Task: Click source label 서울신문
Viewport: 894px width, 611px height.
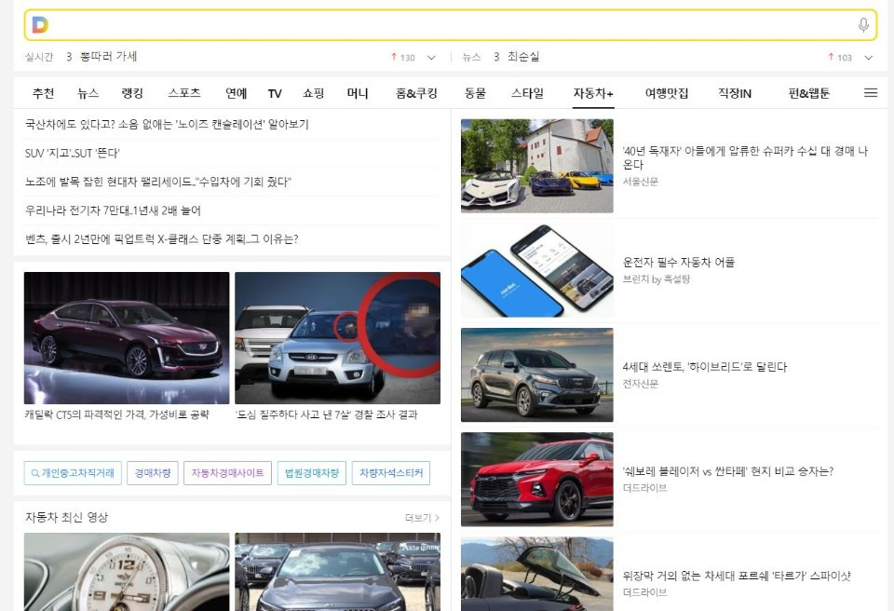Action: click(641, 182)
